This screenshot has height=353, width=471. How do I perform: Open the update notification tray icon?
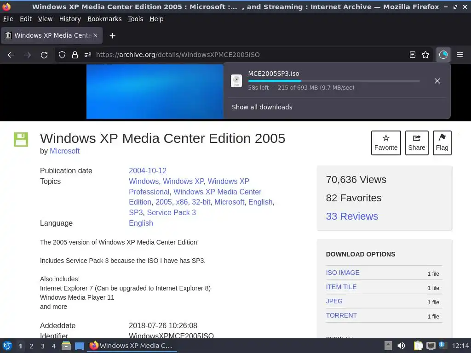point(442,345)
